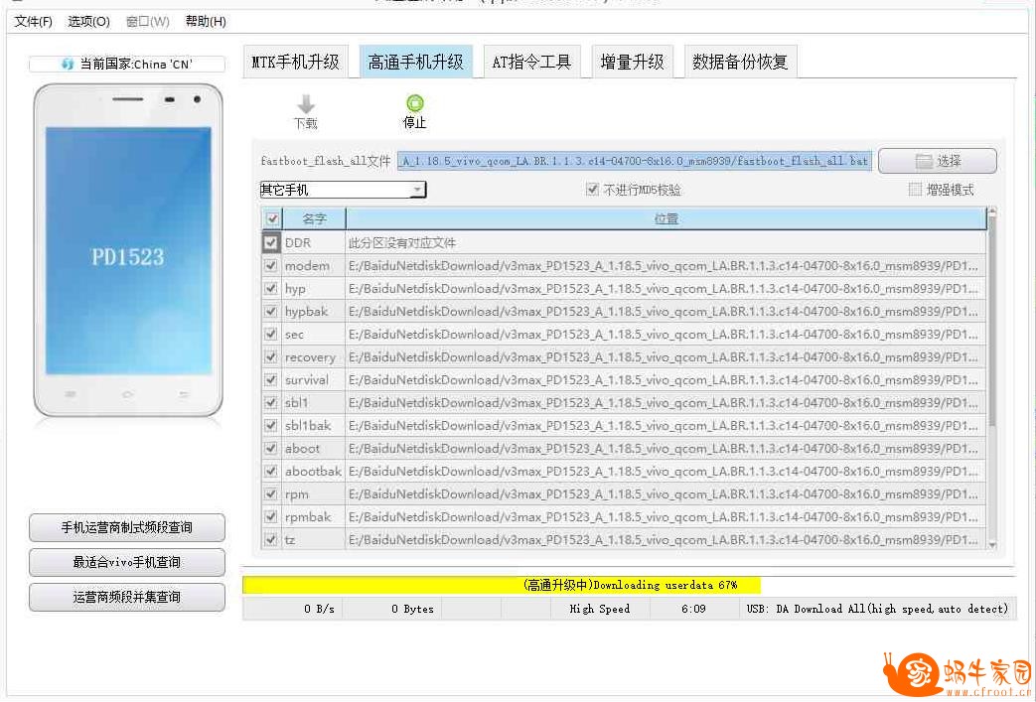Click the 6:09 elapsed time status entry
Viewport: 1036px width, 702px height.
point(693,609)
